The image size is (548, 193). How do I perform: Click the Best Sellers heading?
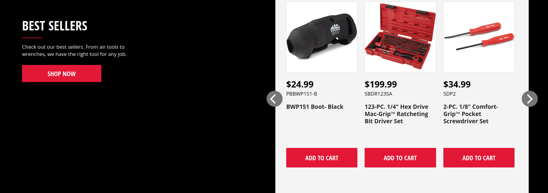(55, 26)
